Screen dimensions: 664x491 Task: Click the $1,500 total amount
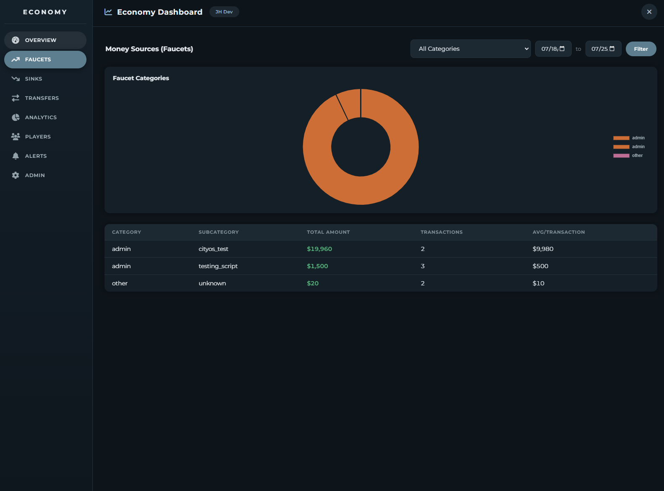[317, 266]
